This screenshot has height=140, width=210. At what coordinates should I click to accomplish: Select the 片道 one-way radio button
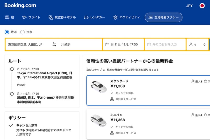(x=7, y=32)
